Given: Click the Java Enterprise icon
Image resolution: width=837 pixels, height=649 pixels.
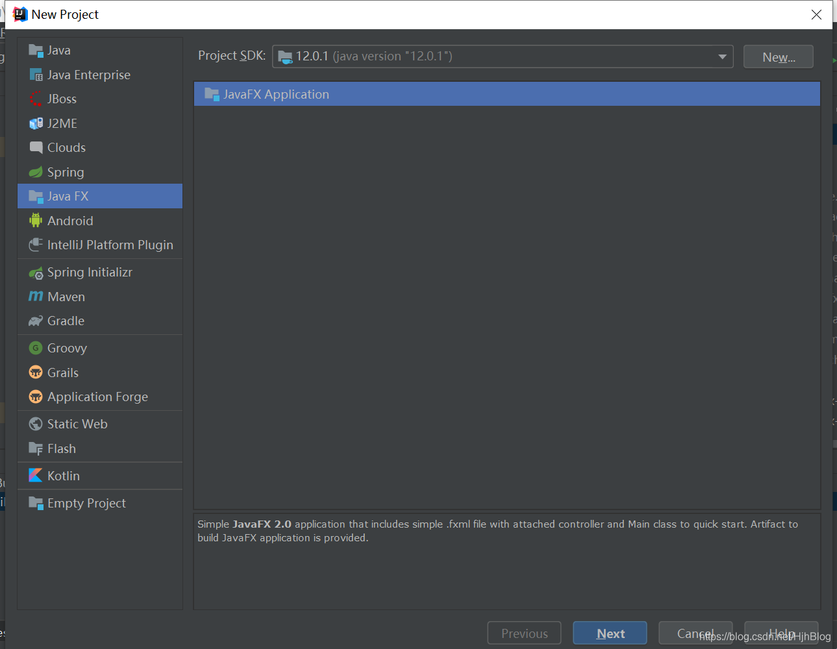Looking at the screenshot, I should [36, 75].
